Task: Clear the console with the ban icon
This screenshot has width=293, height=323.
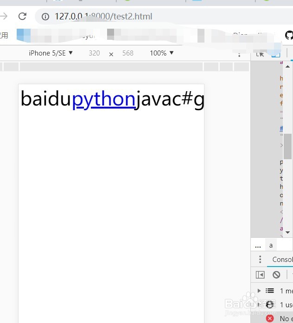Action: (x=276, y=275)
